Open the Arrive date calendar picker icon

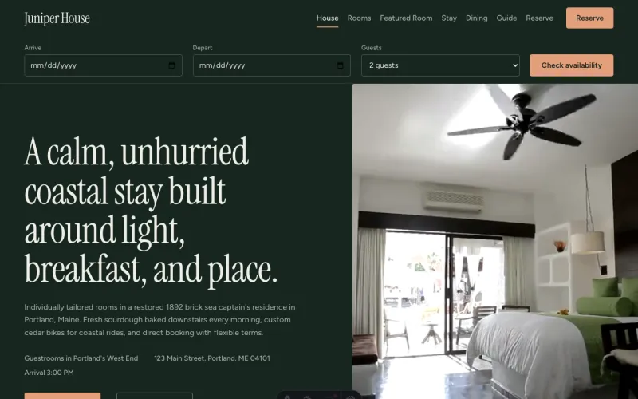[x=171, y=65]
